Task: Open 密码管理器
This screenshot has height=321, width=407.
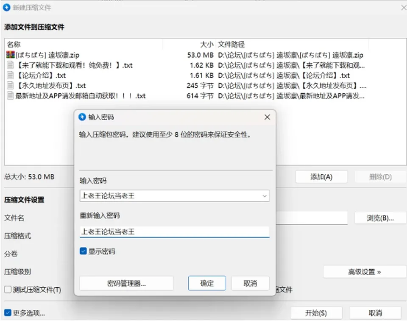Action: 126,283
